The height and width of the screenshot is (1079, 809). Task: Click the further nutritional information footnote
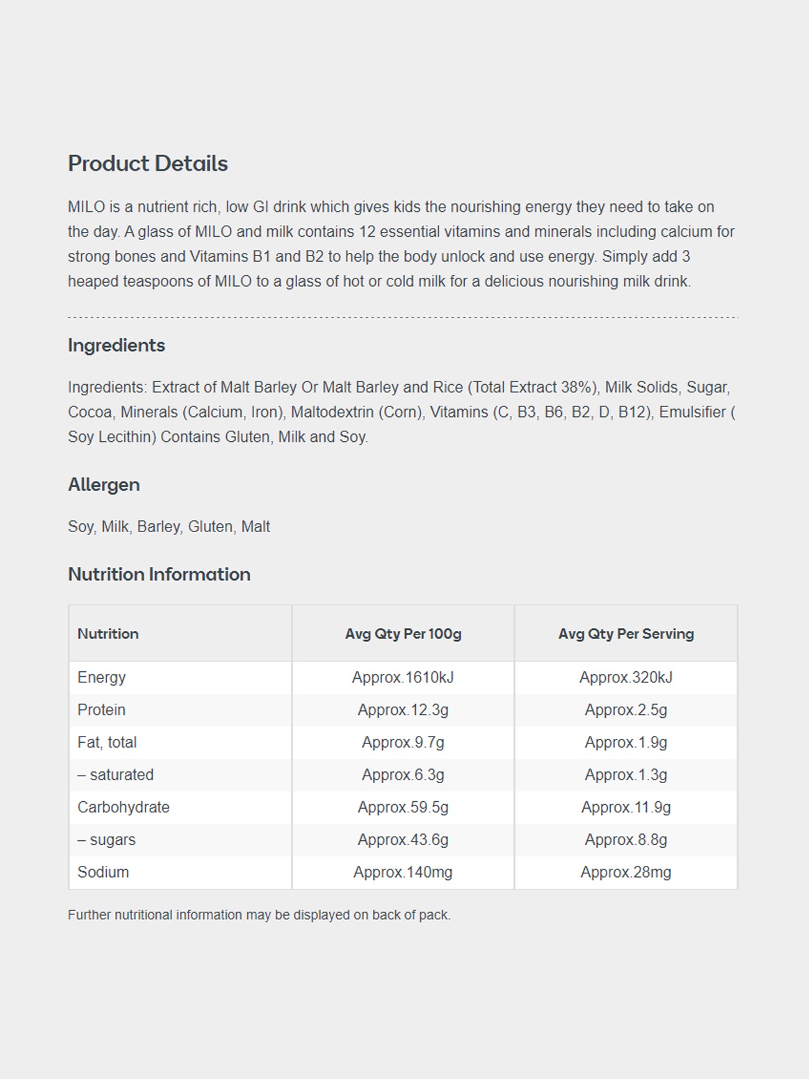click(258, 915)
